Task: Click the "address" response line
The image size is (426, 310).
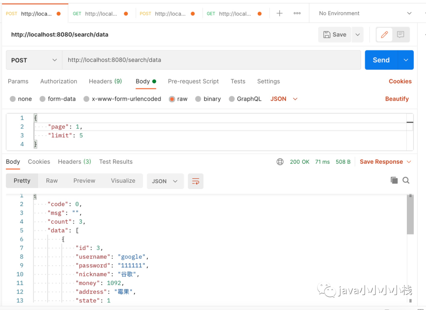Action: click(106, 291)
